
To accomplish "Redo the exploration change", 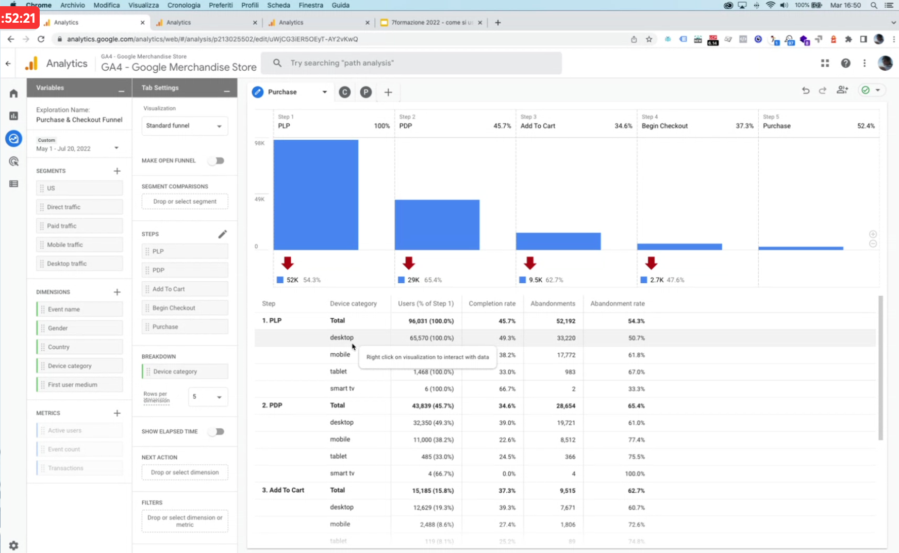I will pyautogui.click(x=823, y=90).
